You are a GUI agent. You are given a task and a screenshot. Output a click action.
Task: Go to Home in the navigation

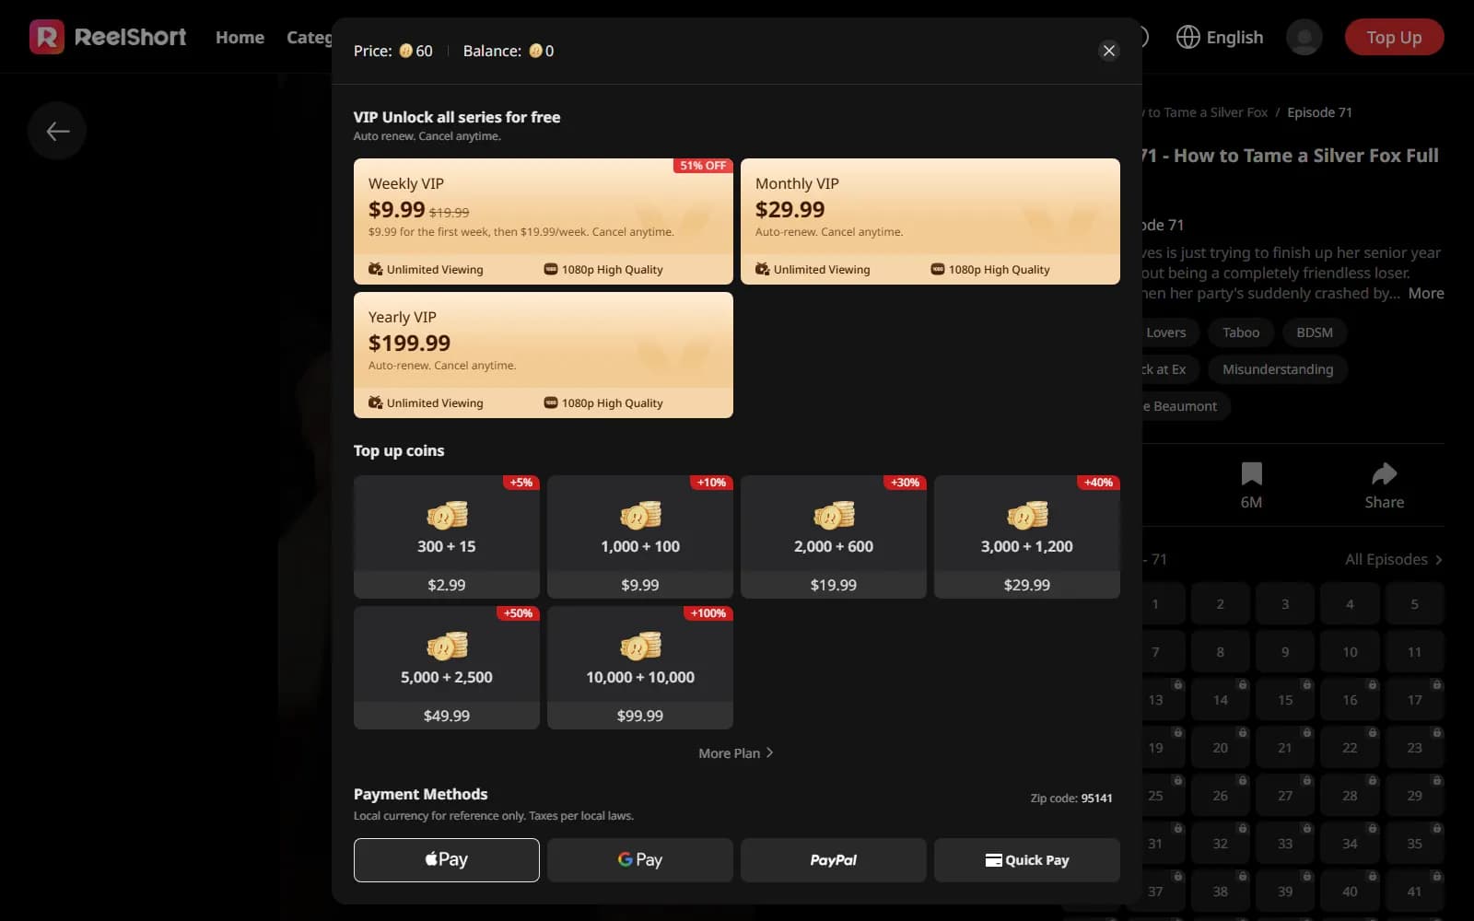pyautogui.click(x=240, y=37)
